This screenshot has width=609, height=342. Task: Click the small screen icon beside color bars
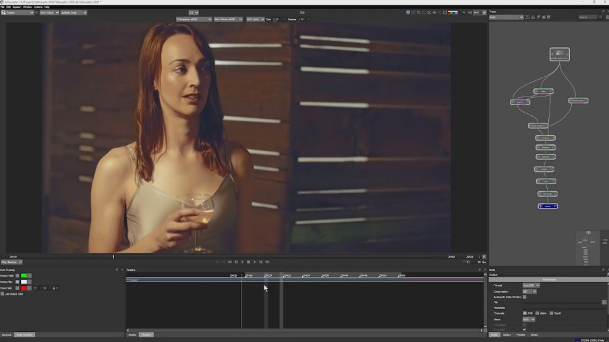pyautogui.click(x=445, y=12)
